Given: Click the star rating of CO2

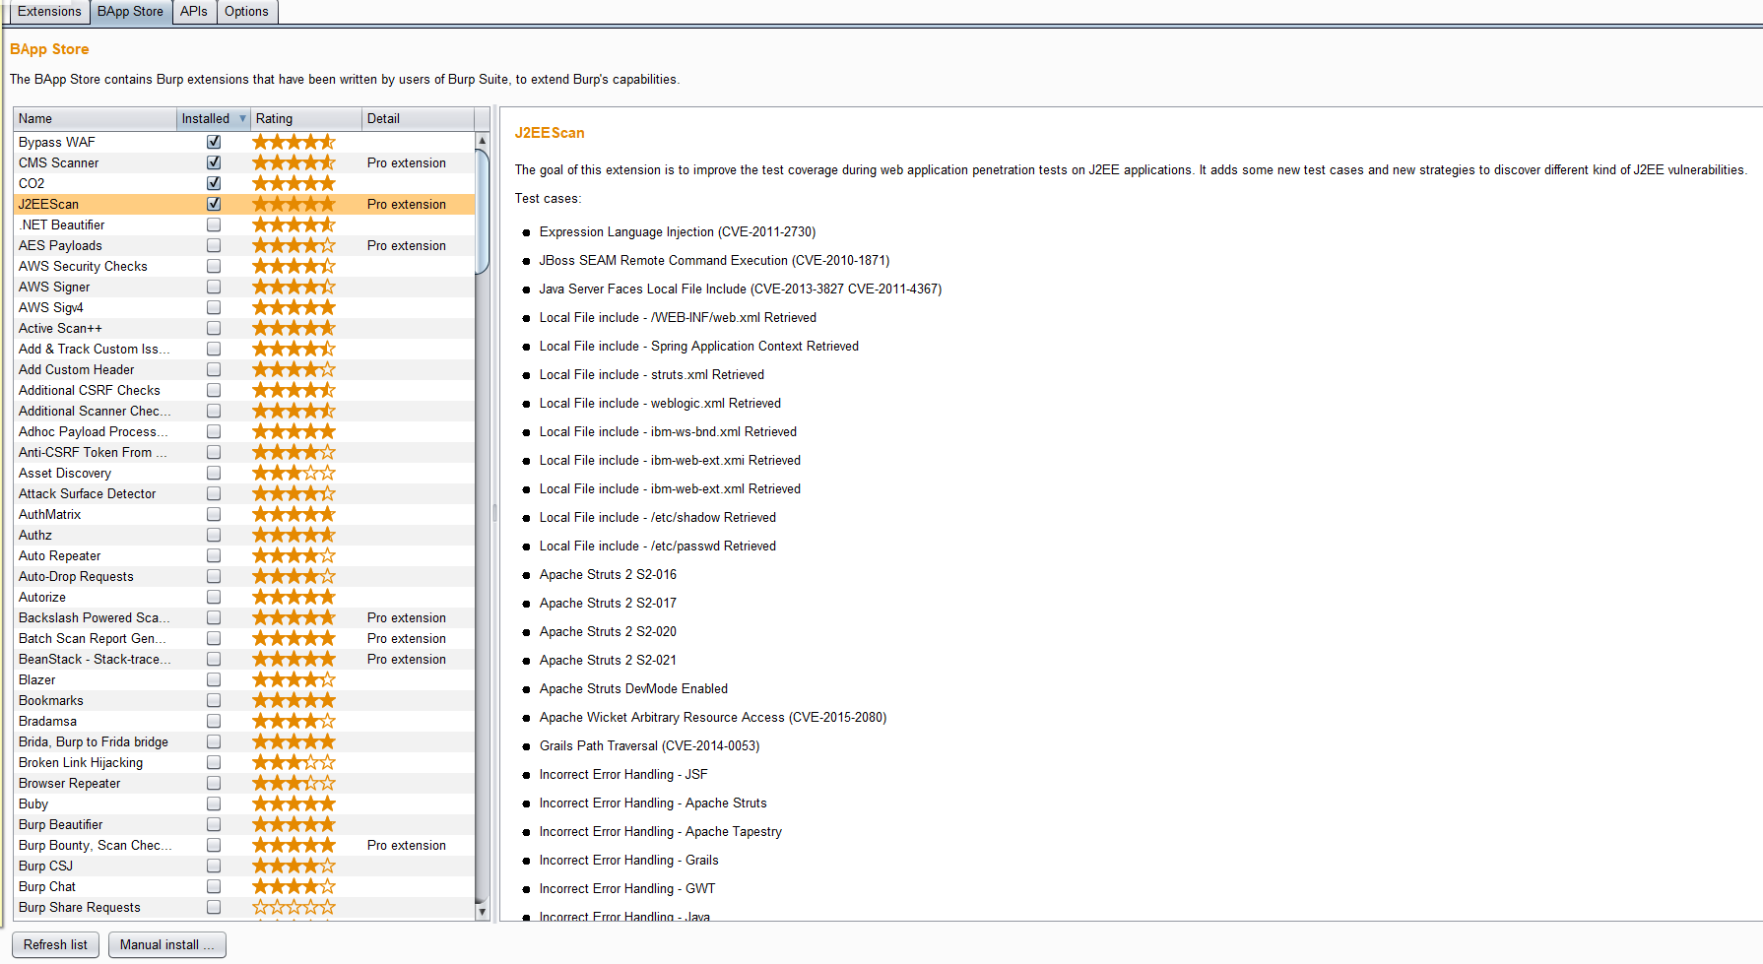Looking at the screenshot, I should pyautogui.click(x=294, y=183).
